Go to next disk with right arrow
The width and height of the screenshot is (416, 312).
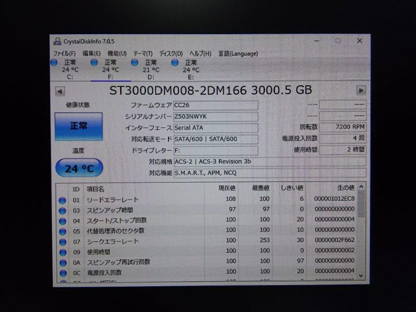point(361,90)
